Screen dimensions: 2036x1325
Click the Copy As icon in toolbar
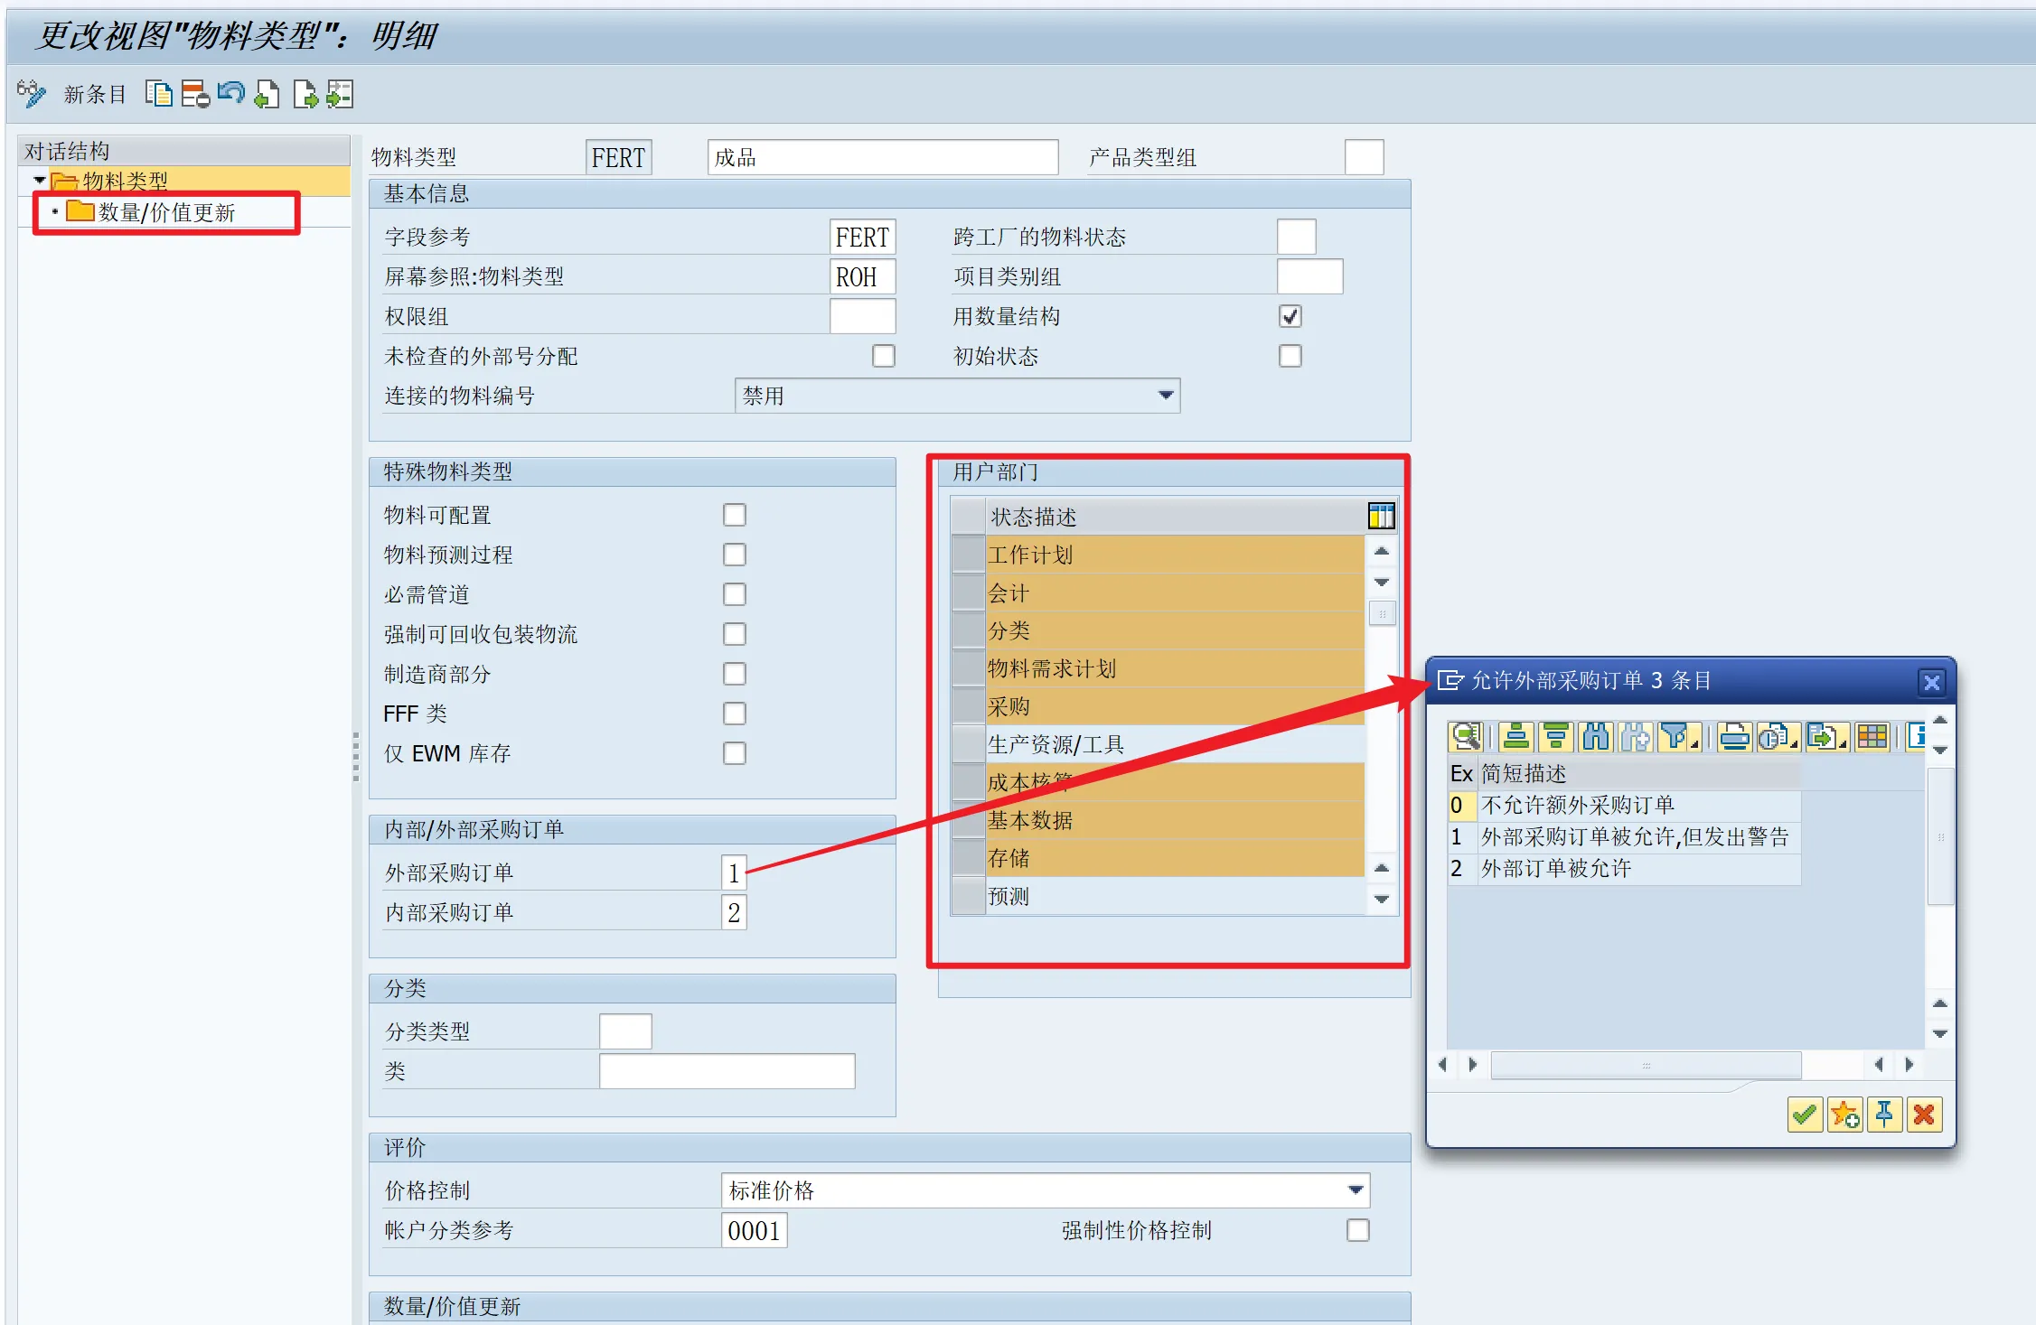click(158, 94)
